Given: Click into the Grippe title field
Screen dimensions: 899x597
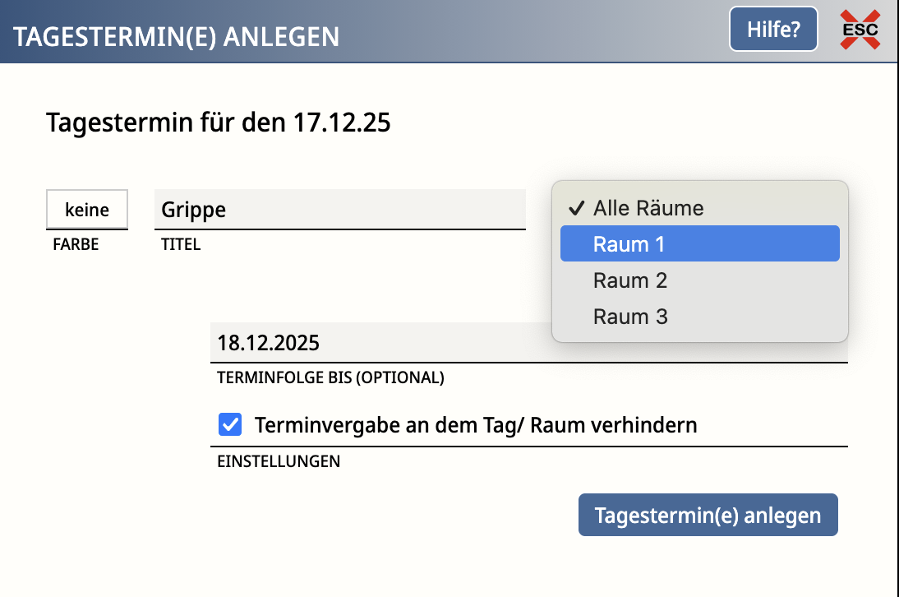Looking at the screenshot, I should (x=339, y=209).
